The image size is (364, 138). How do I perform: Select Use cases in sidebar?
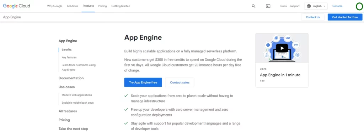point(66,87)
